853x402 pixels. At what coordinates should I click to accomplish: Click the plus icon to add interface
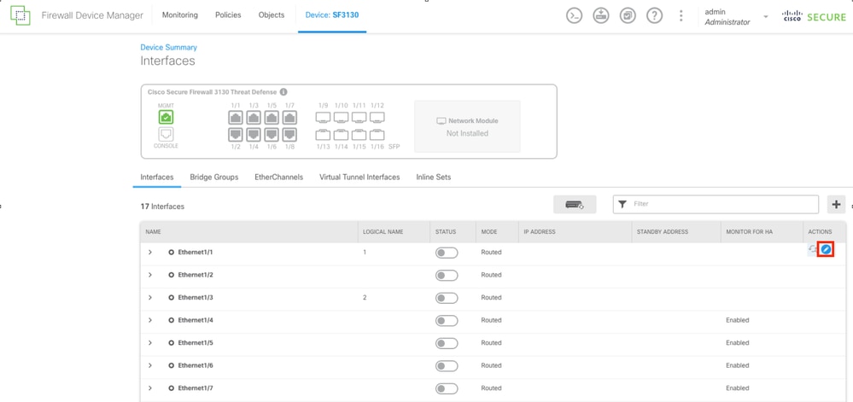[836, 205]
